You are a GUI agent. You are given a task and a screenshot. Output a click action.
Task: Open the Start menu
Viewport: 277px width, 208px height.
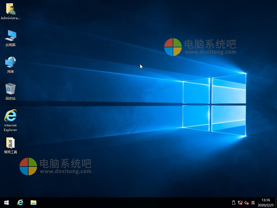tap(6, 203)
